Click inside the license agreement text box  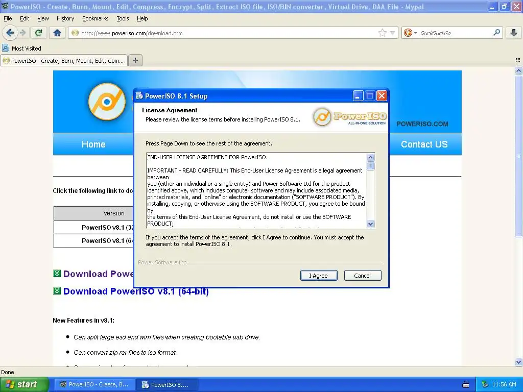[256, 190]
